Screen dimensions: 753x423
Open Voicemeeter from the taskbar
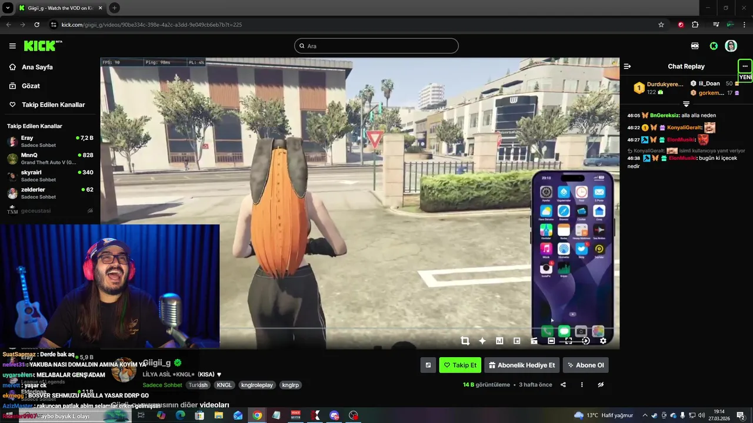[x=296, y=415]
